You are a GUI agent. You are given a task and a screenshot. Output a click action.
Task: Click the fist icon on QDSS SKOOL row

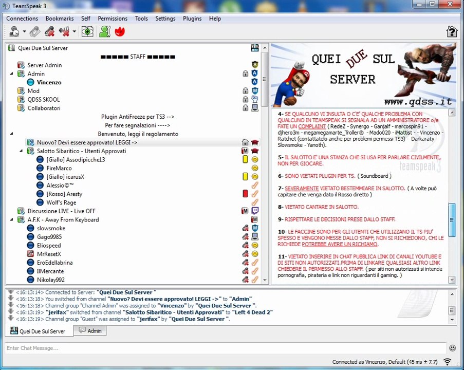coord(255,99)
